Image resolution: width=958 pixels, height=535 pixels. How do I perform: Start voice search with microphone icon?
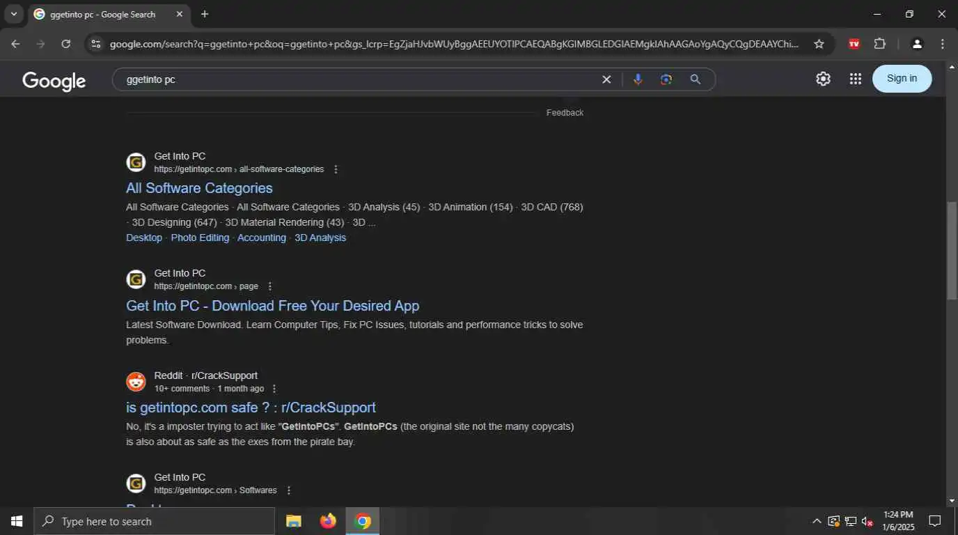tap(638, 79)
